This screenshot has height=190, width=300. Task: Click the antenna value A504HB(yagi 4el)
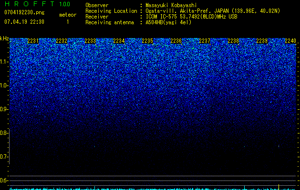tap(168, 22)
